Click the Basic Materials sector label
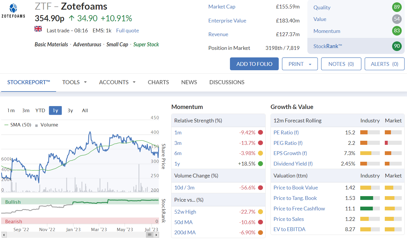The image size is (407, 241). tap(51, 45)
